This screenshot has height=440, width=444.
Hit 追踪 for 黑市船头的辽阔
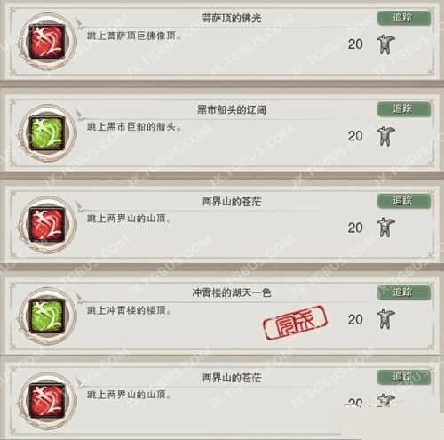404,109
